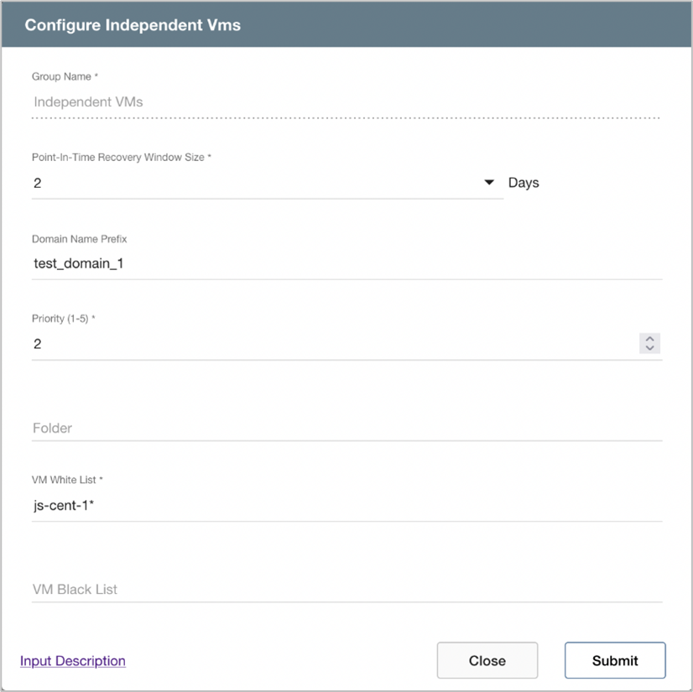Viewport: 693px width, 692px height.
Task: Focus the Domain Name Prefix field
Action: coord(344,263)
